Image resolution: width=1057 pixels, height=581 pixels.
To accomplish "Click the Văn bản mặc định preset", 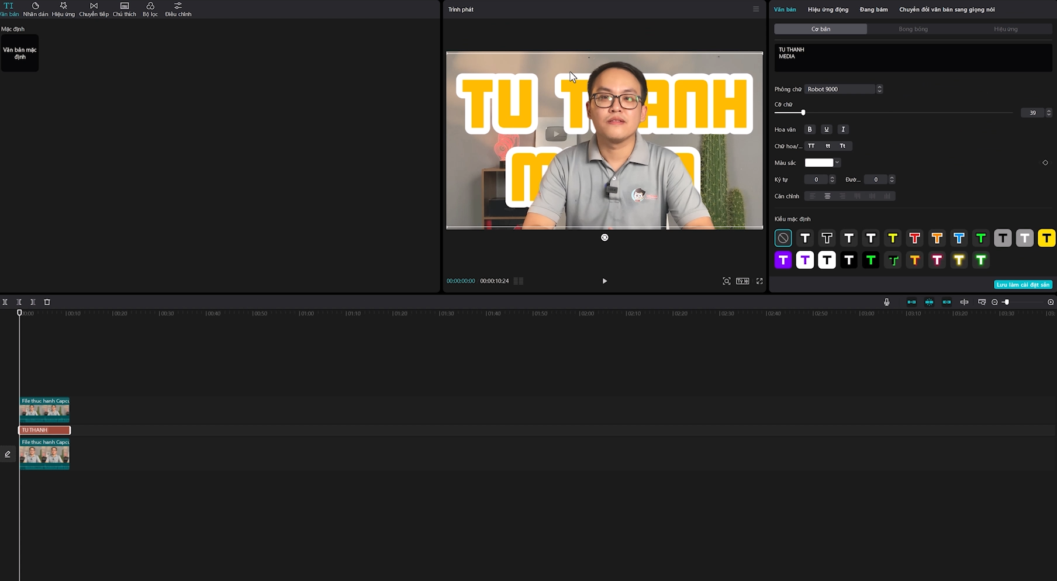I will point(20,53).
